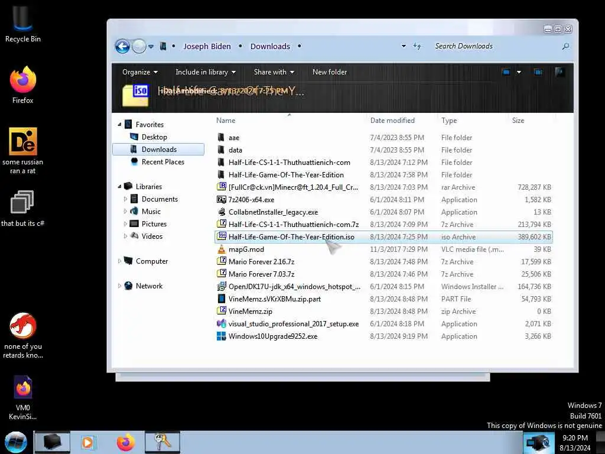Open Recycle Bin on the desktop

click(23, 23)
